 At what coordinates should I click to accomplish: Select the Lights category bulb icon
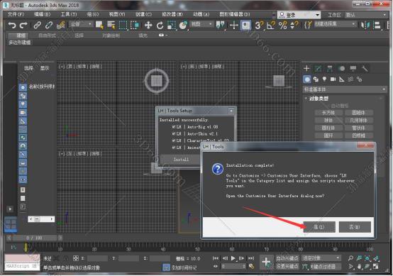pyautogui.click(x=324, y=79)
